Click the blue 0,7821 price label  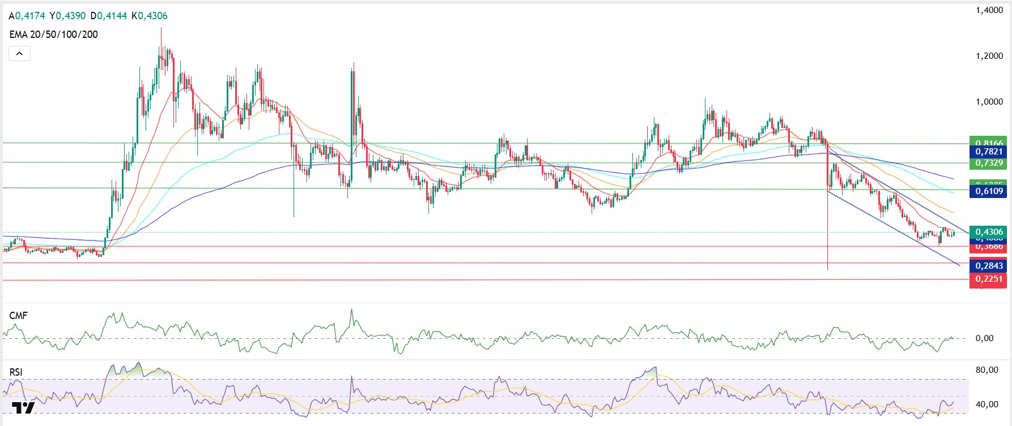[x=988, y=152]
